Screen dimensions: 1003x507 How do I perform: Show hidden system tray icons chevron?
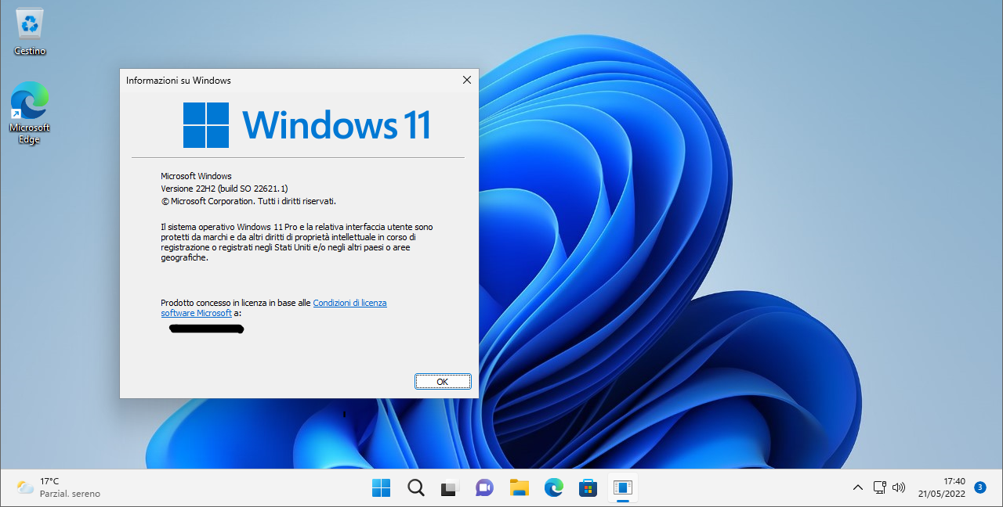pyautogui.click(x=857, y=488)
